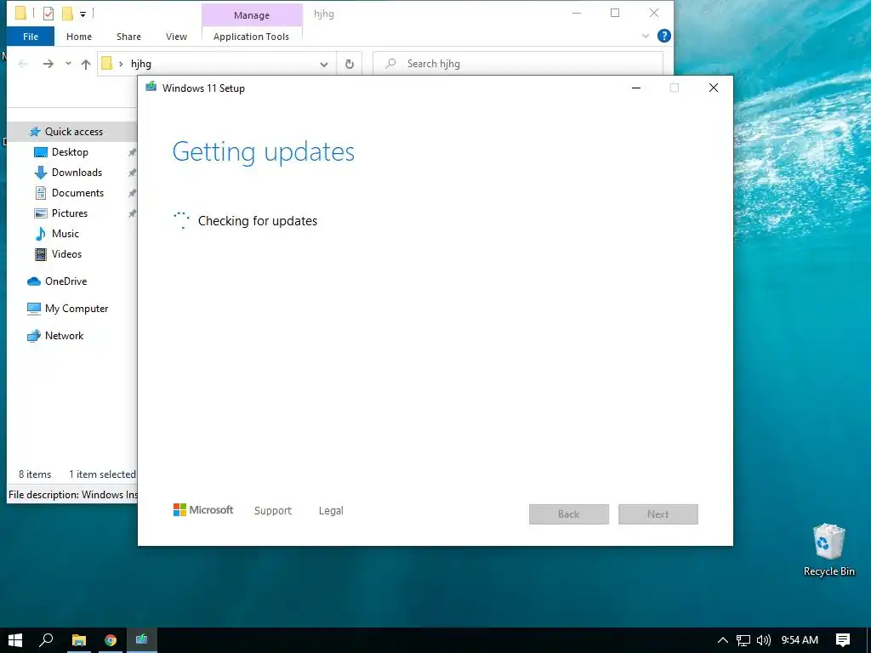Refresh the hjhg folder view
Viewport: 871px width, 653px height.
pyautogui.click(x=350, y=65)
